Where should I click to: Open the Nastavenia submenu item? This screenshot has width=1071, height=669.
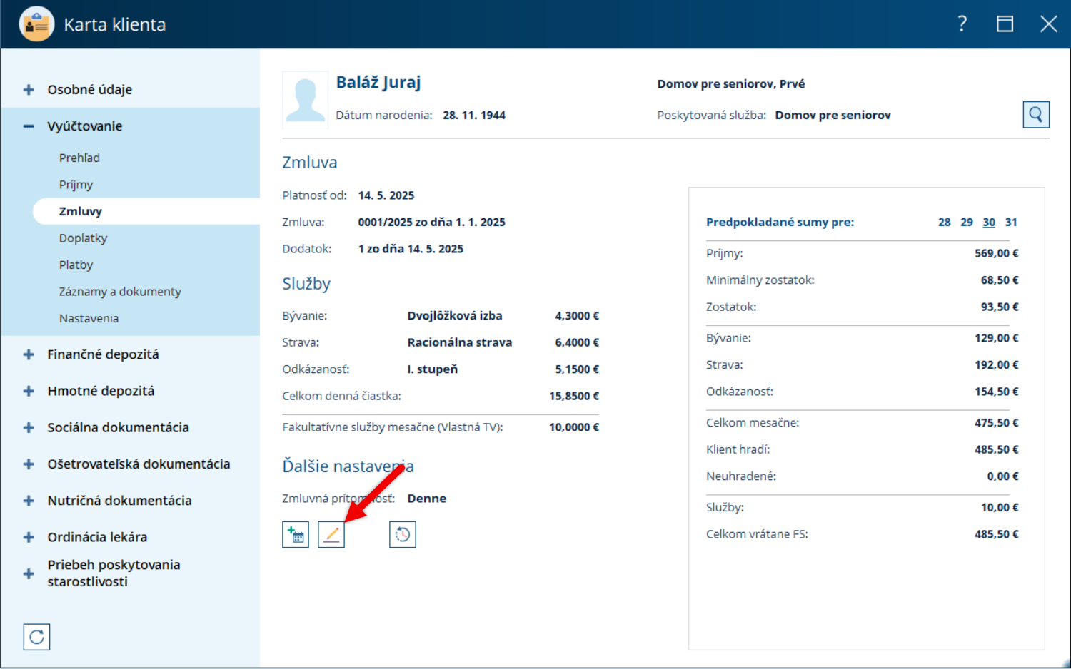point(89,318)
